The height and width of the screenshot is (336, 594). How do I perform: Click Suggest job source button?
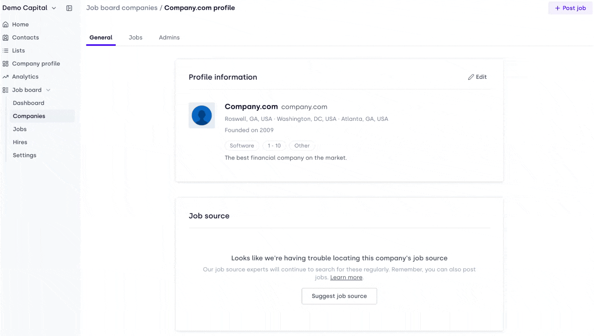click(x=339, y=296)
